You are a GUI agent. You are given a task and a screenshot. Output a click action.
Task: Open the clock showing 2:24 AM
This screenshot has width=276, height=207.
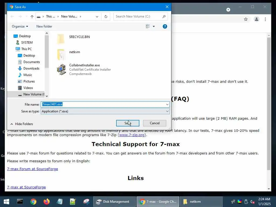264,202
